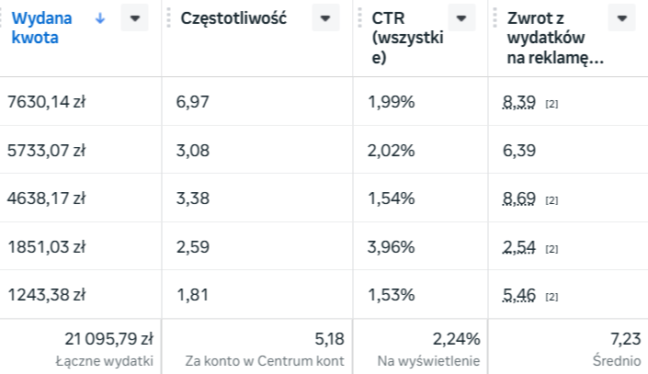Click footnote [2] next to 2,54

[551, 248]
